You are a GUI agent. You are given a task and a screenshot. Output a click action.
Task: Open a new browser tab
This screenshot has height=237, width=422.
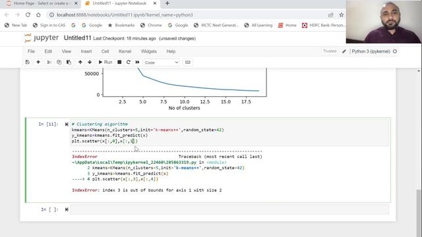167,3
